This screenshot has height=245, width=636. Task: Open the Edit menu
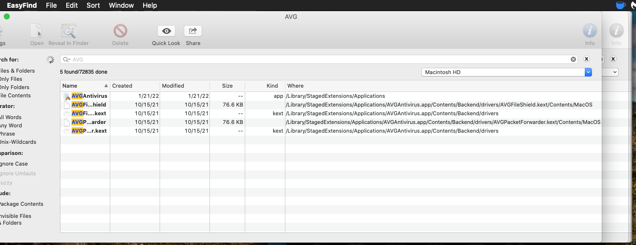click(72, 5)
